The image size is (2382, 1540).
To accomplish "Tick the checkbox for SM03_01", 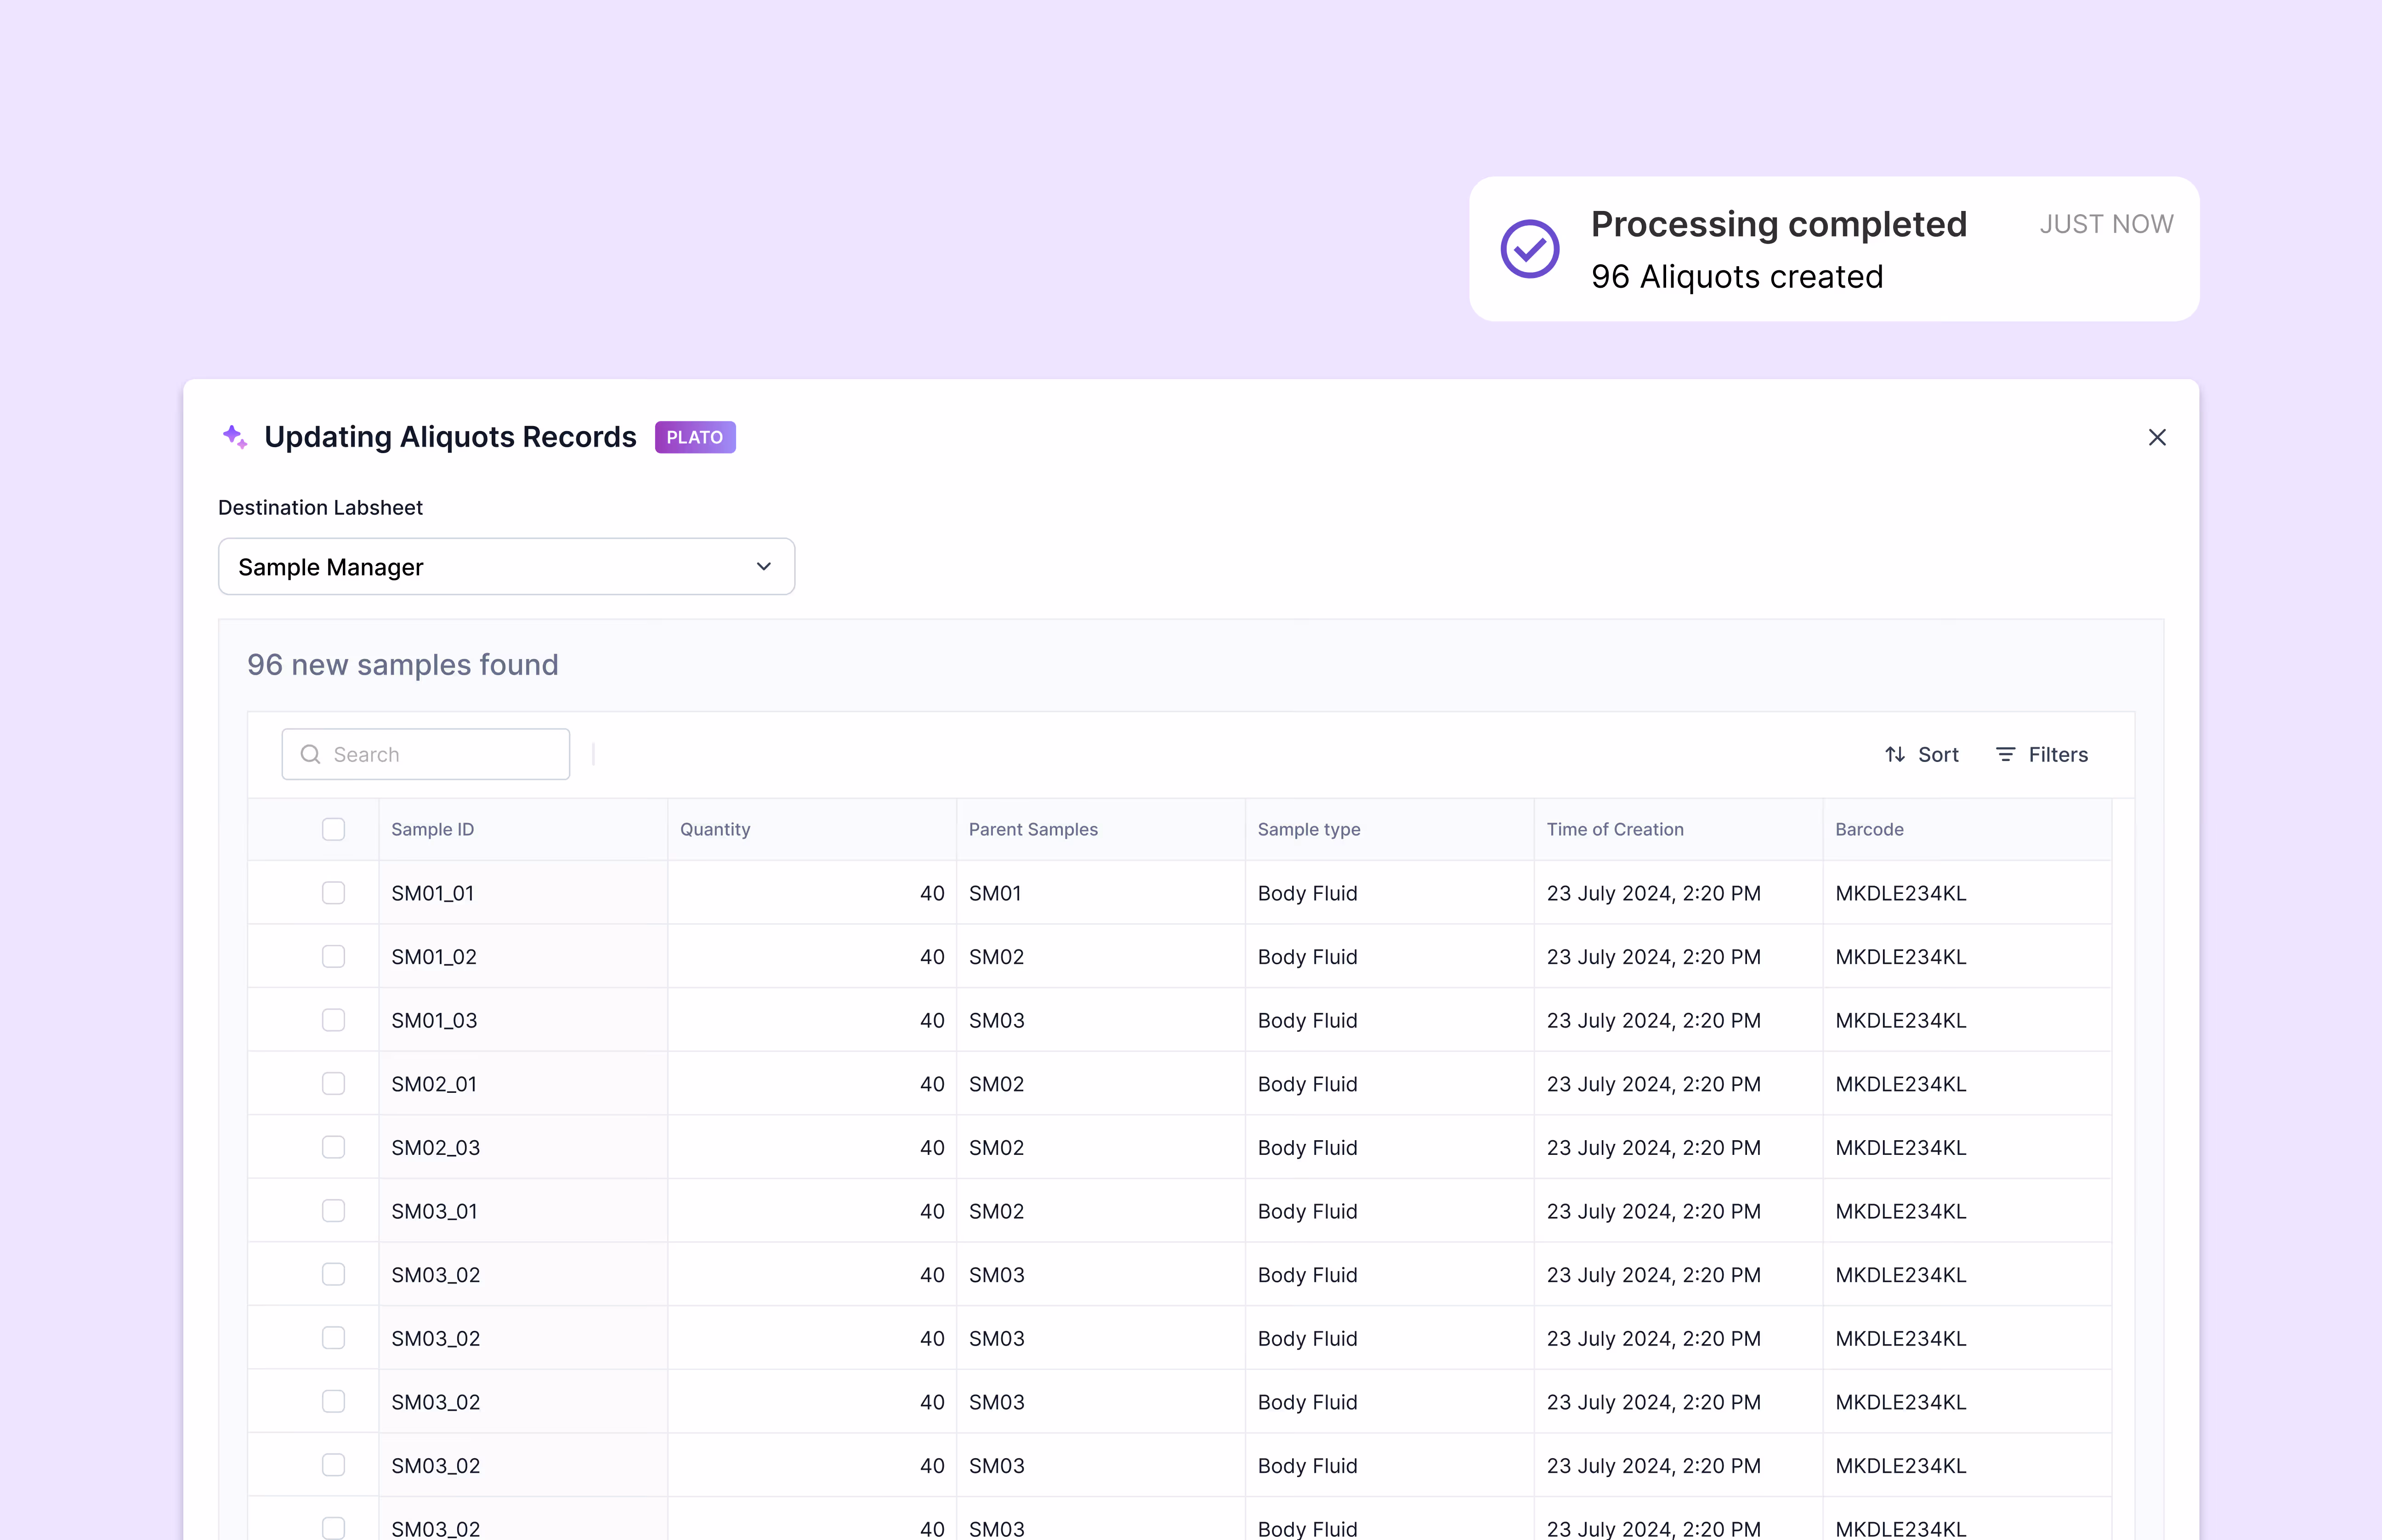I will click(333, 1211).
